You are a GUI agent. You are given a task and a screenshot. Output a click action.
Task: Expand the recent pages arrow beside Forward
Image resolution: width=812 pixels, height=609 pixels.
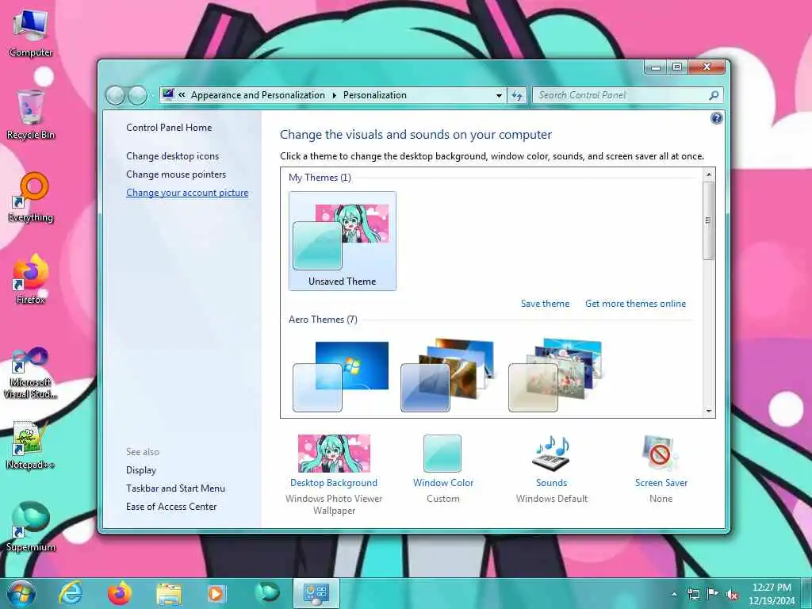[153, 96]
